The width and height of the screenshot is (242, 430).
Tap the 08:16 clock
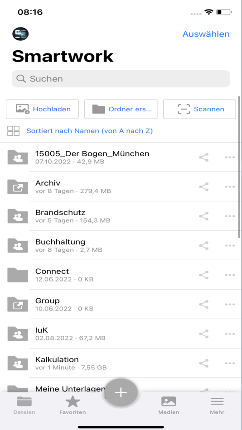[x=30, y=12]
